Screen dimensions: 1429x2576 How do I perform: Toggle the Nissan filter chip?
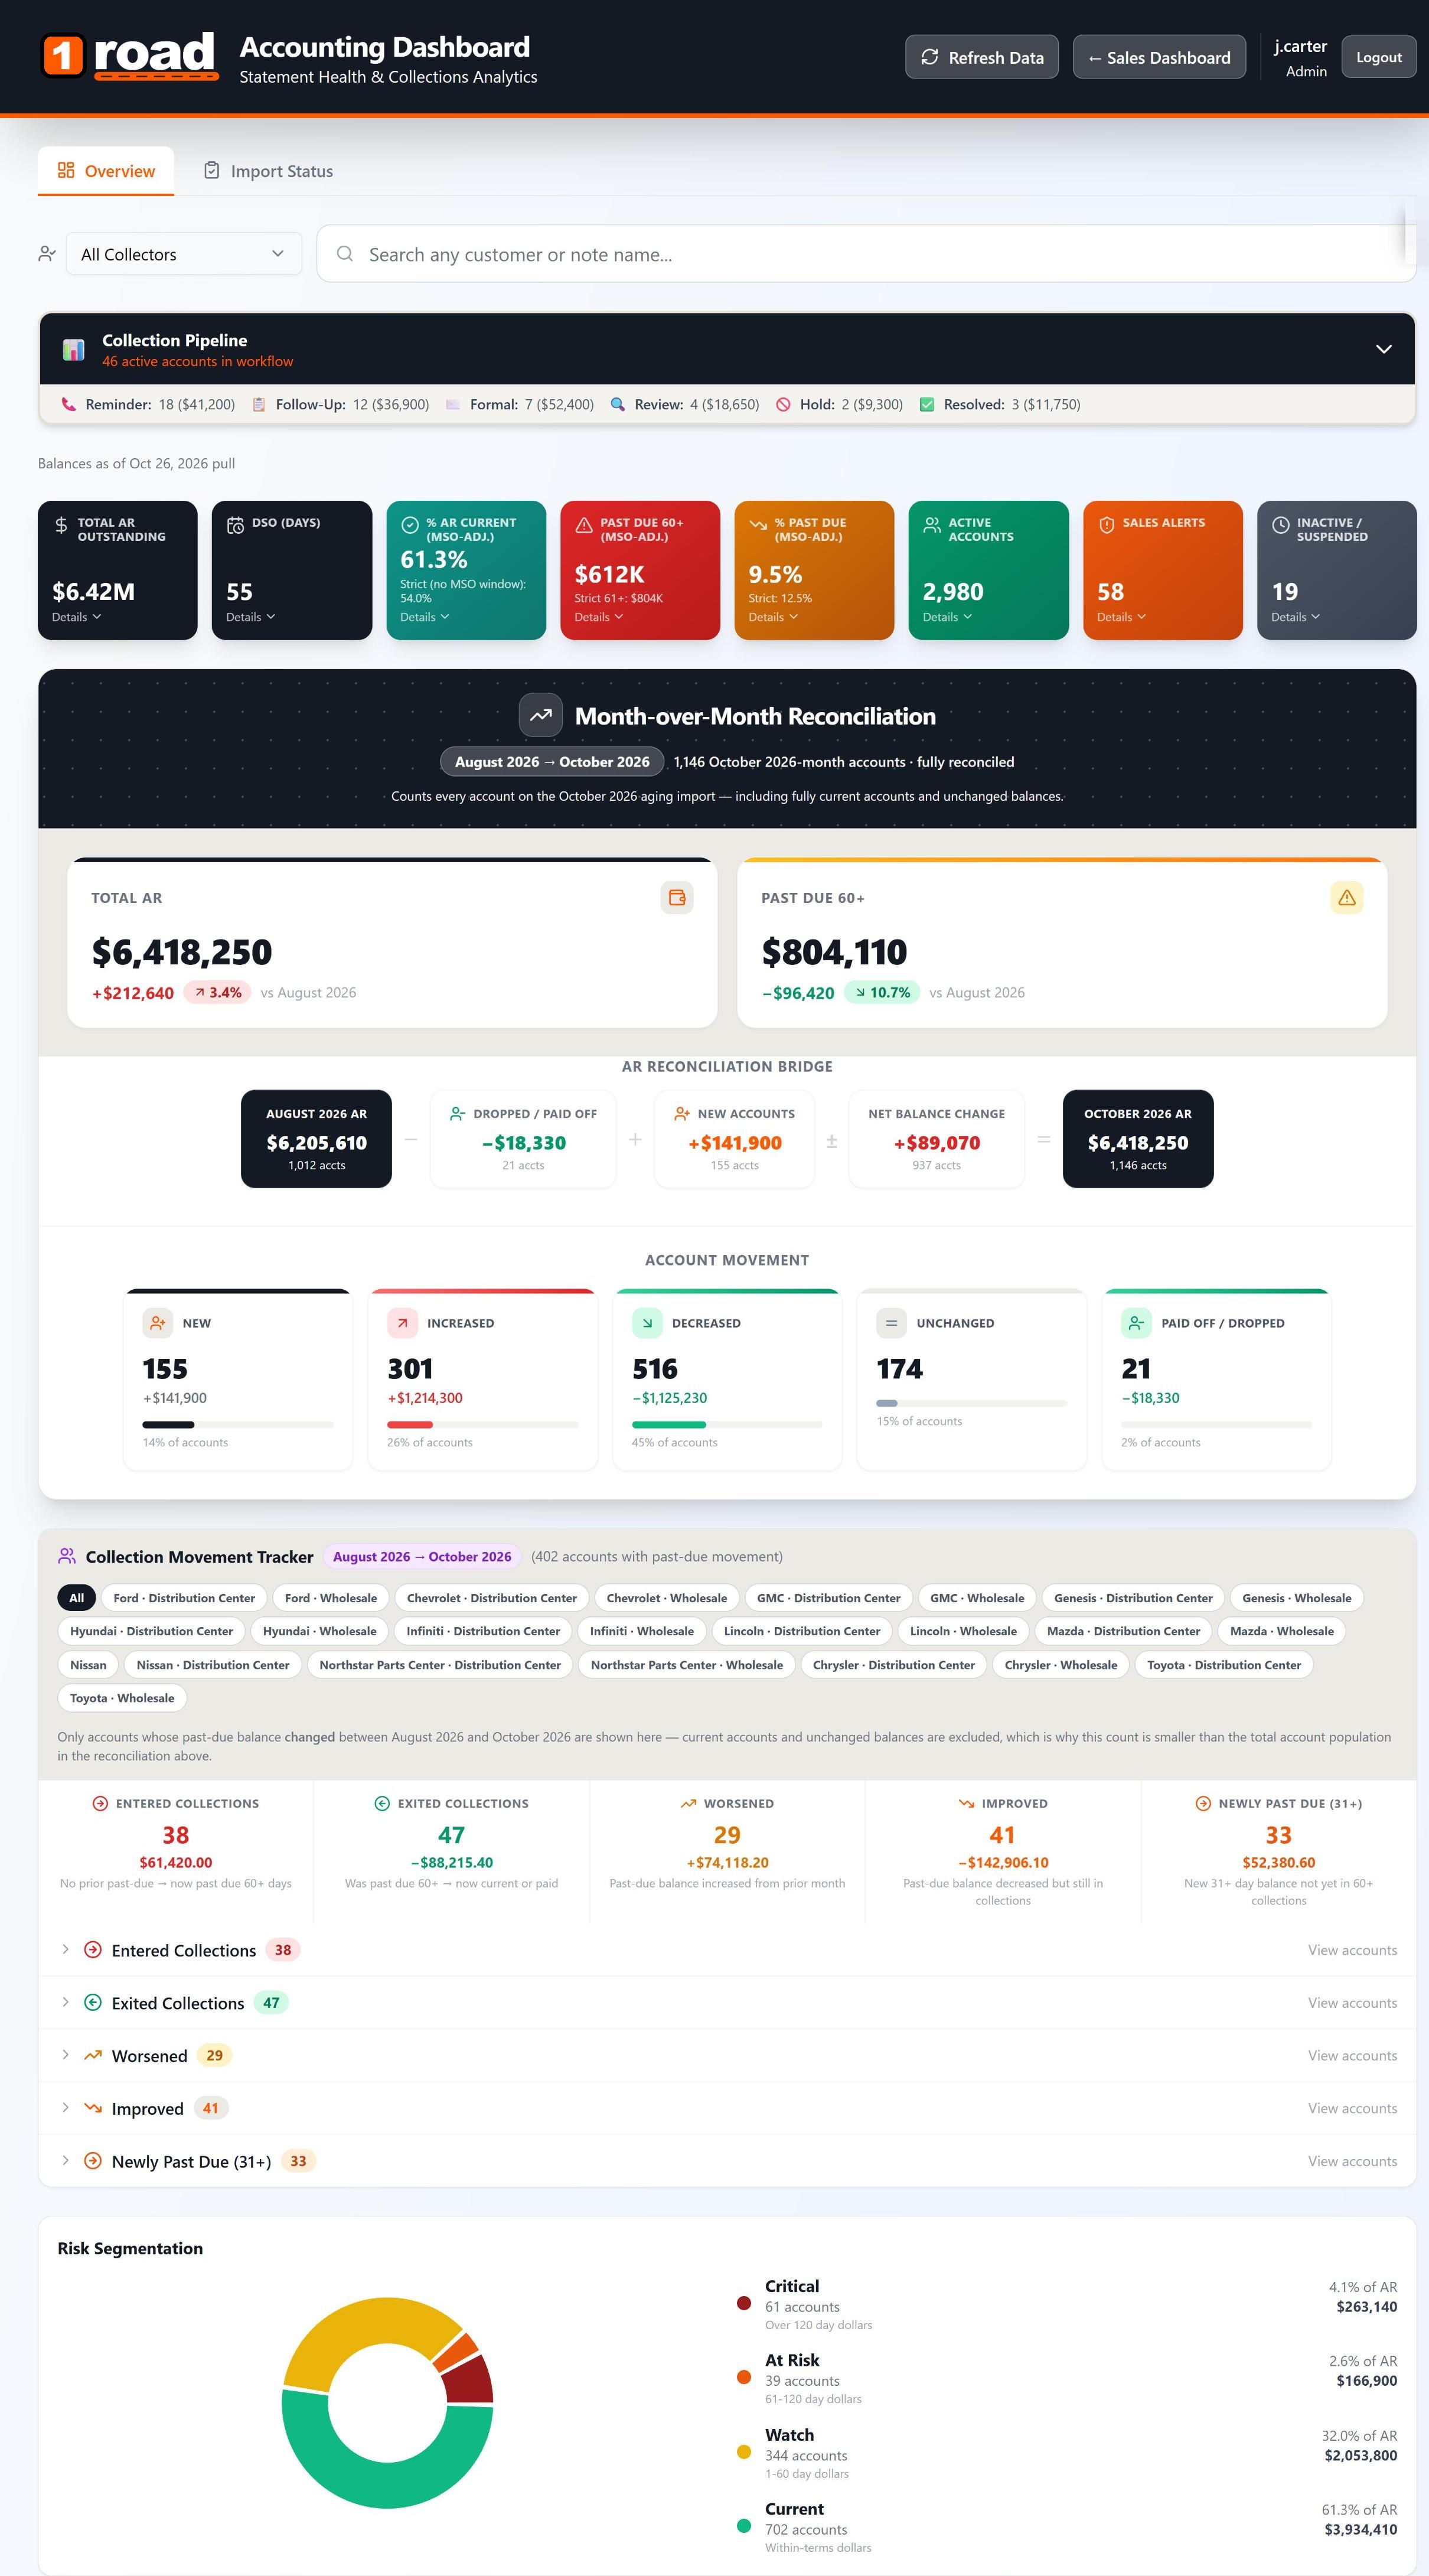coord(88,1665)
